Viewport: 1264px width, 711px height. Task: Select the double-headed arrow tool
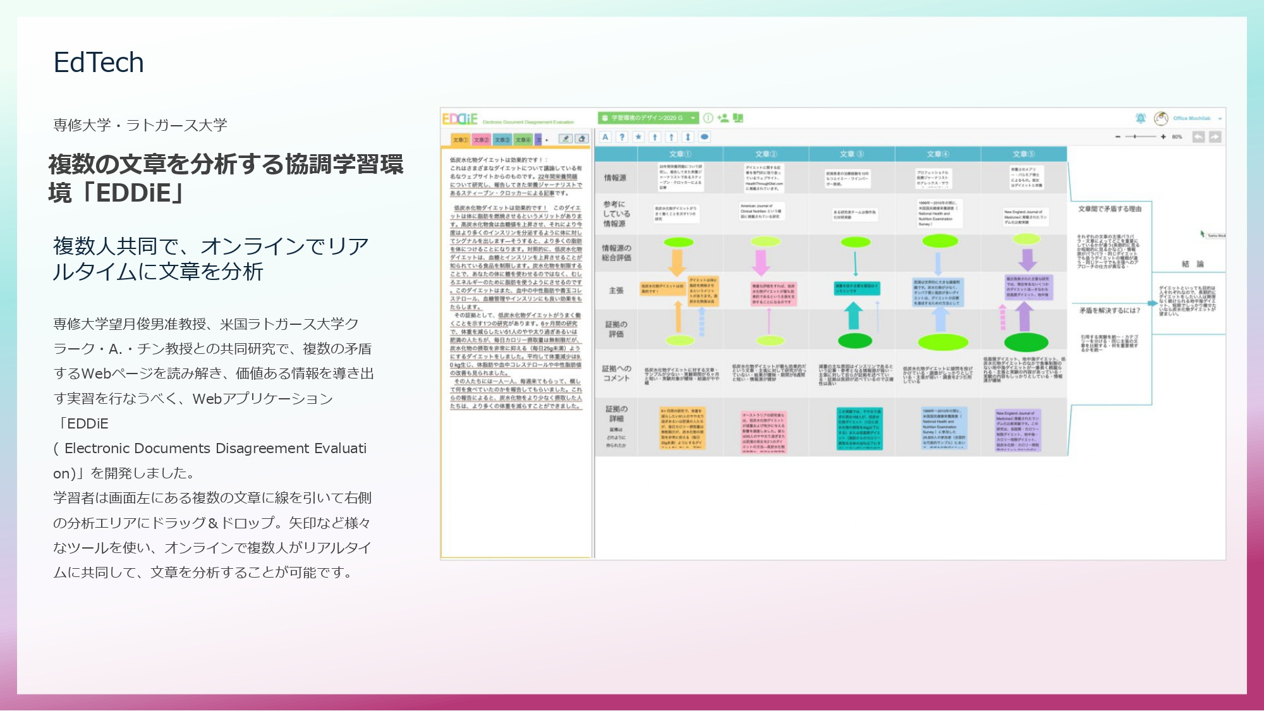(688, 137)
